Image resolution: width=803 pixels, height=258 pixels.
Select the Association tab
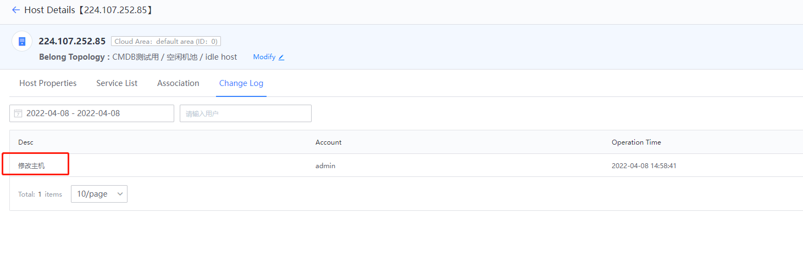point(178,83)
